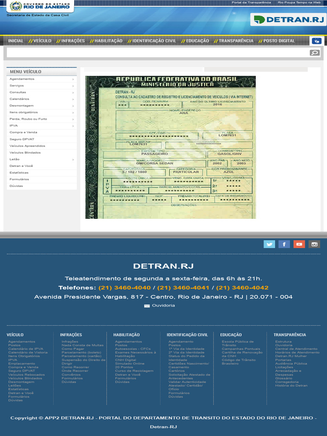Image resolution: width=327 pixels, height=436 pixels.
Task: Open Detran.RJ Mulher footer link
Action: pyautogui.click(x=291, y=356)
